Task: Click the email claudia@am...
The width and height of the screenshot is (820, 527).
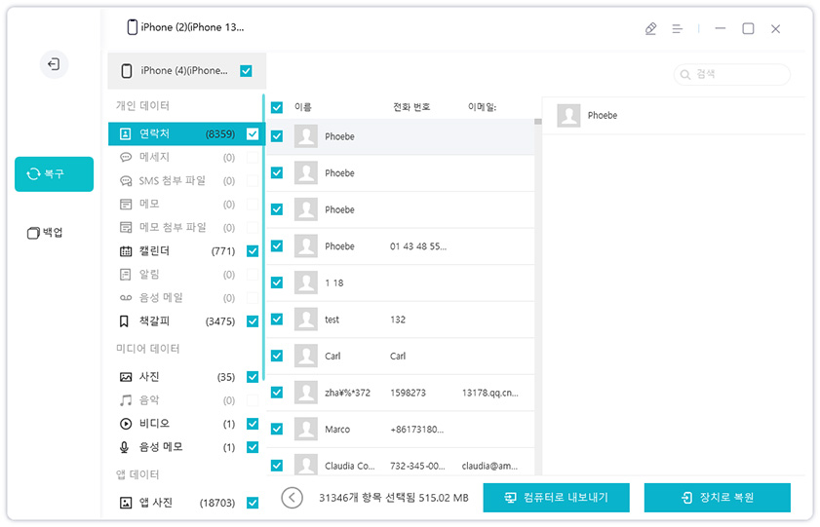Action: click(489, 466)
